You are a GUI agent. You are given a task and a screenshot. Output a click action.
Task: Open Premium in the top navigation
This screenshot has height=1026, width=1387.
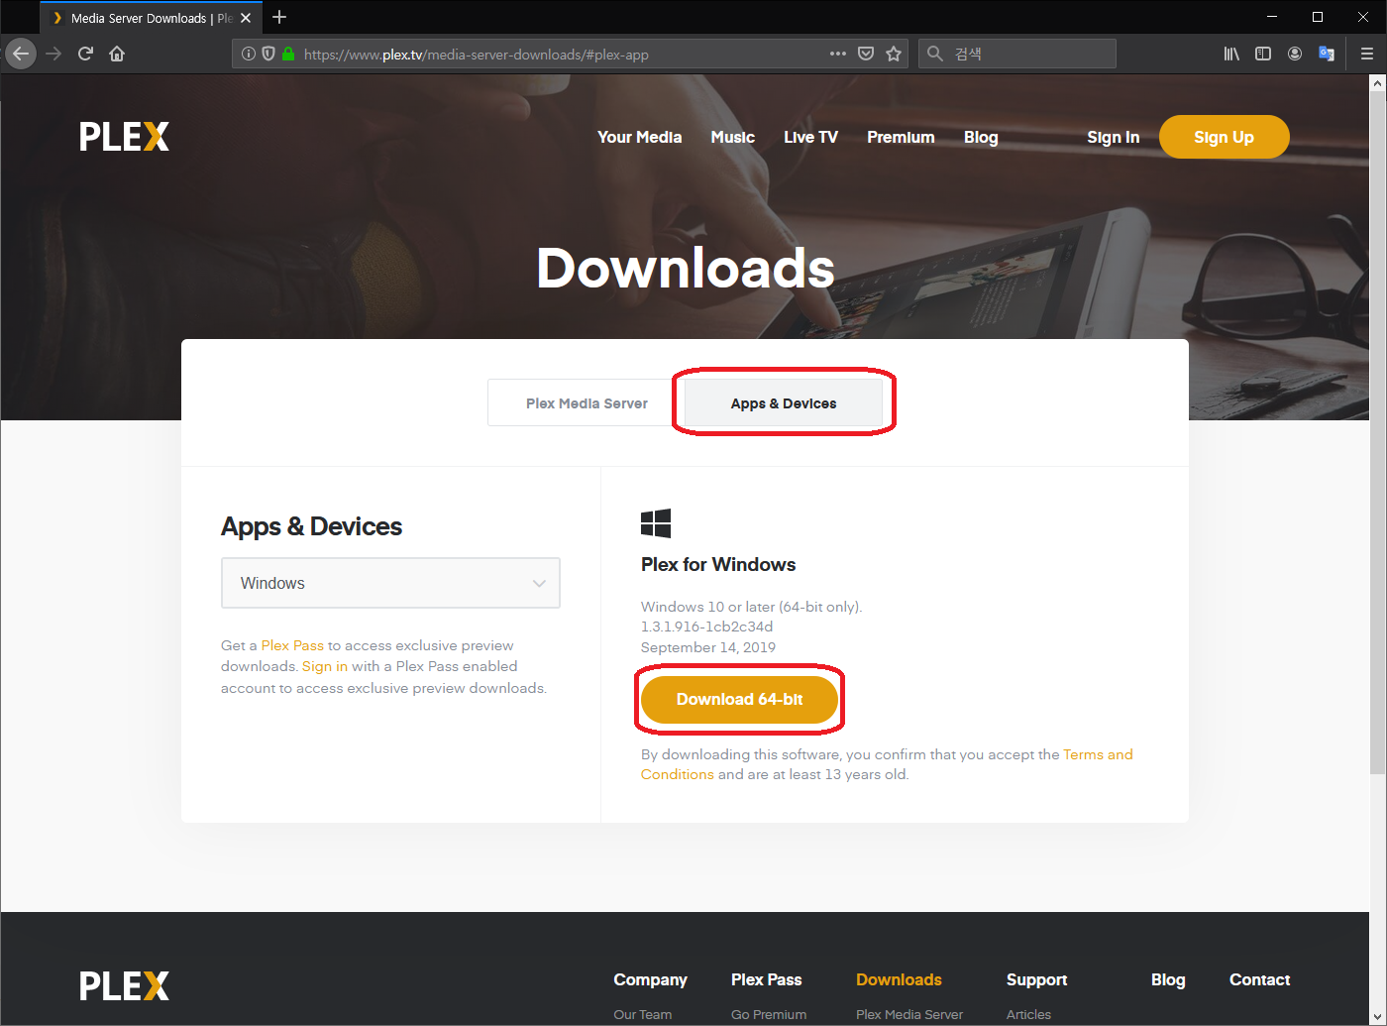tap(901, 137)
